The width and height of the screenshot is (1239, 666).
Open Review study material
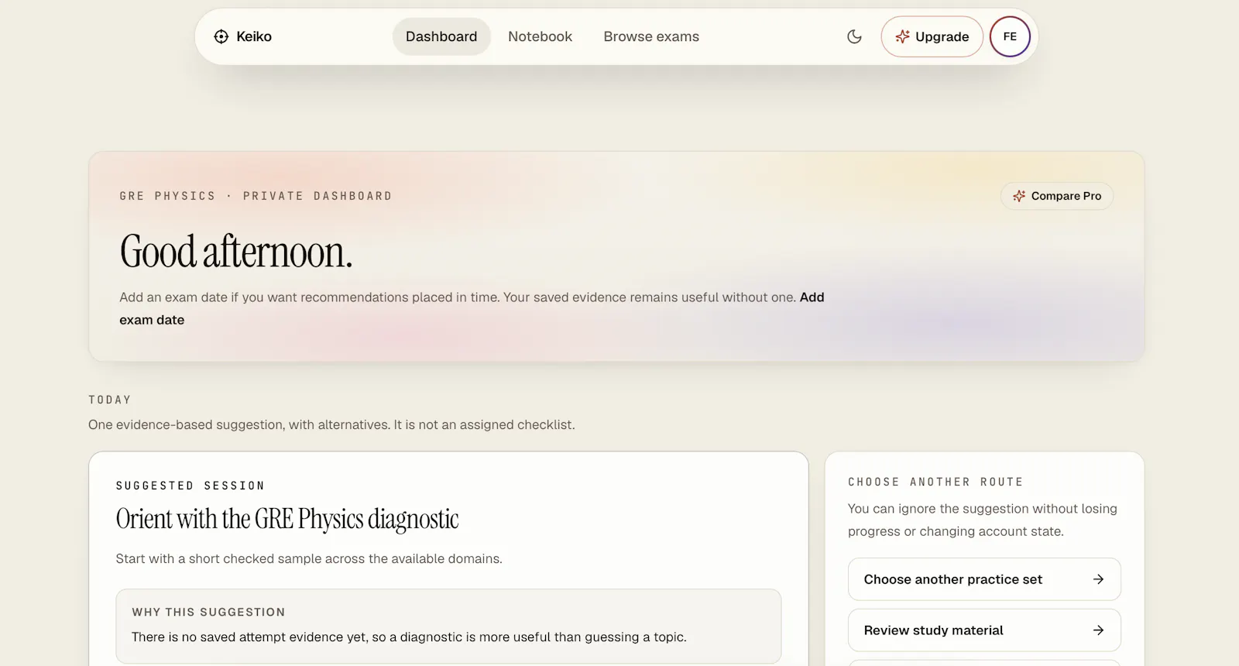click(x=984, y=630)
